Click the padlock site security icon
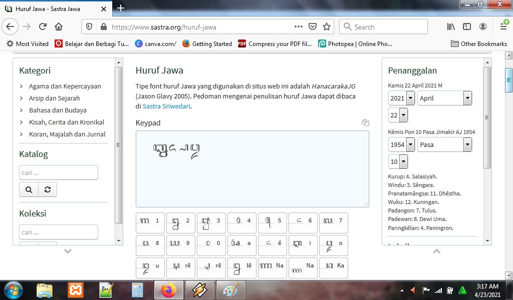Screen dimensions: 513x300 point(104,27)
